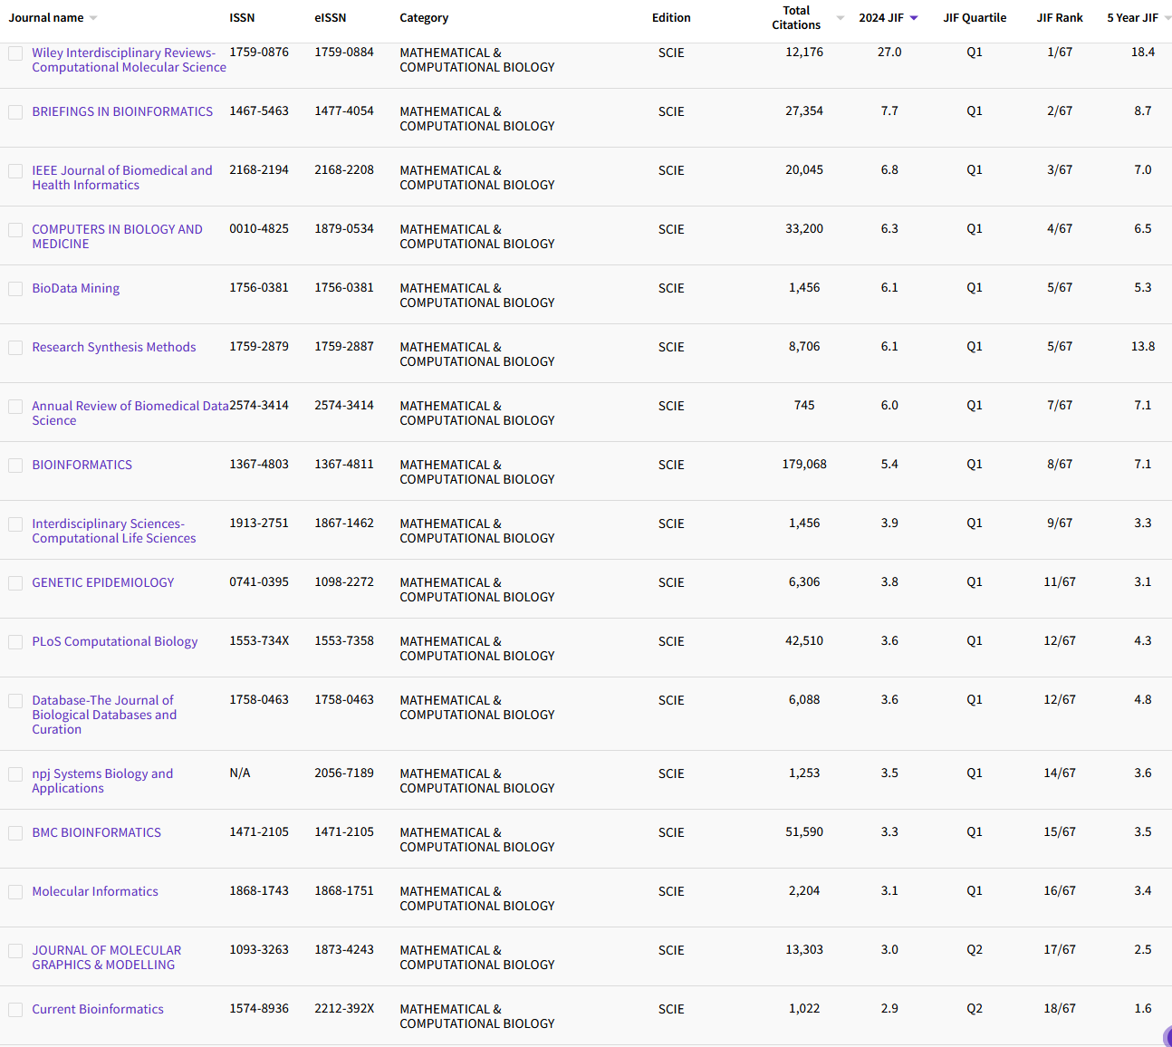Image resolution: width=1172 pixels, height=1047 pixels.
Task: Open Wiley Interdisciplinary Reviews-Computational Molecular Science
Action: click(x=129, y=60)
